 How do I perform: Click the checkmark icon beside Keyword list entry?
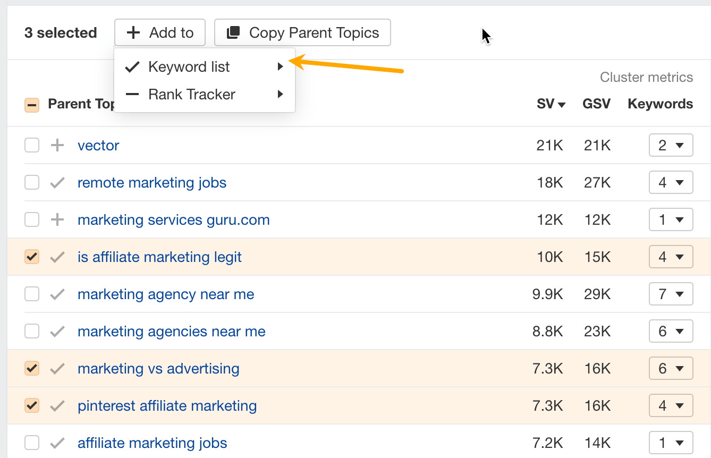131,66
